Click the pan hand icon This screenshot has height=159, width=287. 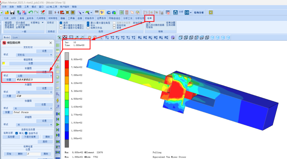coord(90,38)
